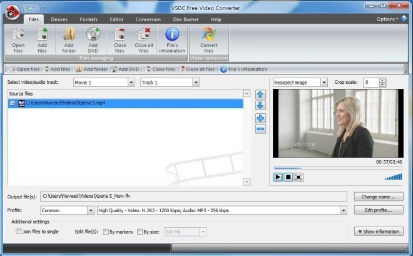The height and width of the screenshot is (256, 413).
Task: Click the minus remove file button
Action: [x=260, y=130]
